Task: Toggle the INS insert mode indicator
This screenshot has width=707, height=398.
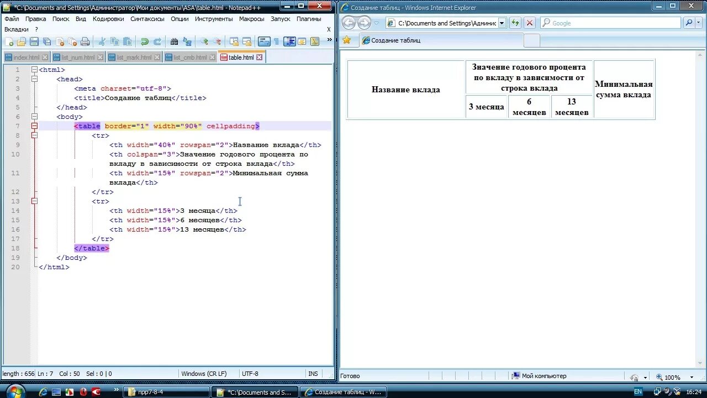Action: pos(313,374)
